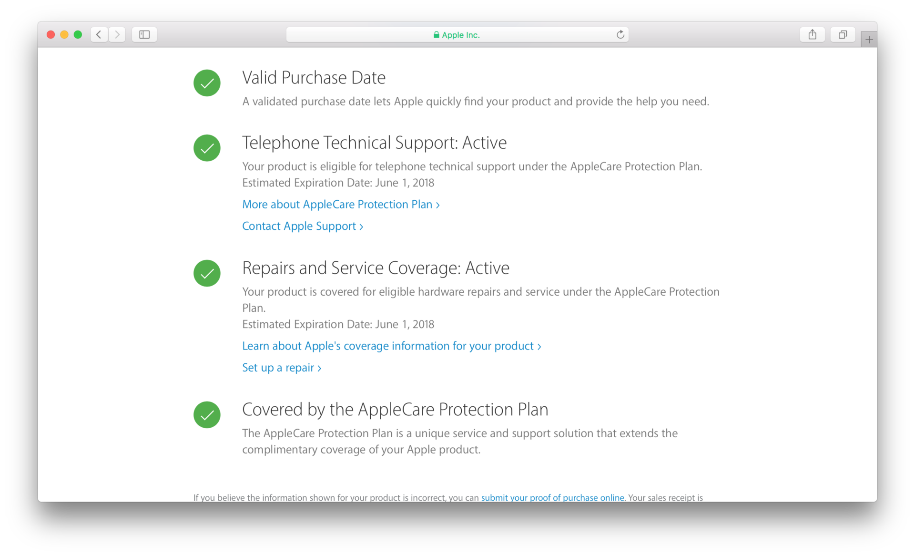Go forward to the next page
The height and width of the screenshot is (556, 915).
[x=117, y=34]
